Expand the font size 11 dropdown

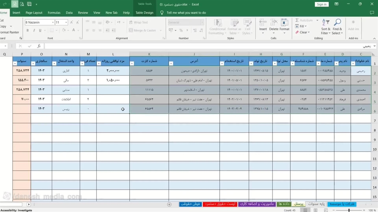tap(66, 22)
